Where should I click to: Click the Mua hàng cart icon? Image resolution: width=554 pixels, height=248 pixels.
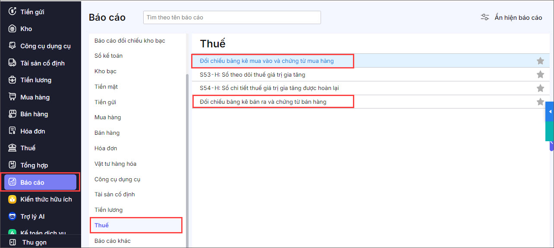click(x=13, y=97)
